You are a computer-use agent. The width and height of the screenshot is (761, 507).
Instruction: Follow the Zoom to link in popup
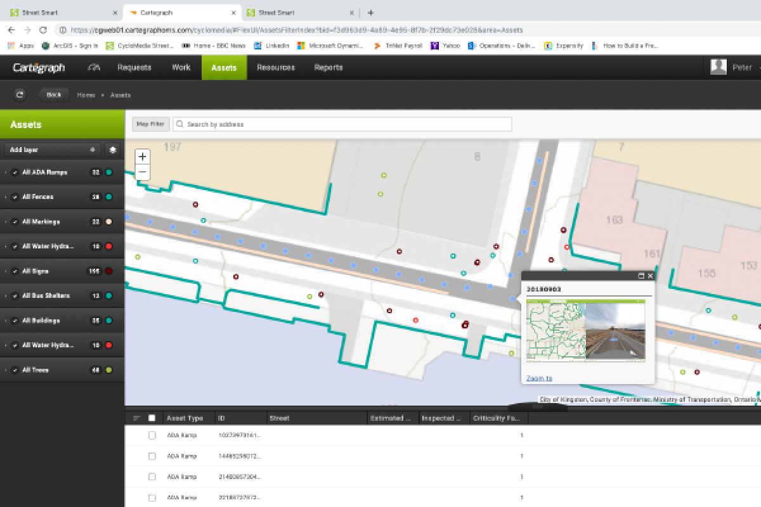539,378
